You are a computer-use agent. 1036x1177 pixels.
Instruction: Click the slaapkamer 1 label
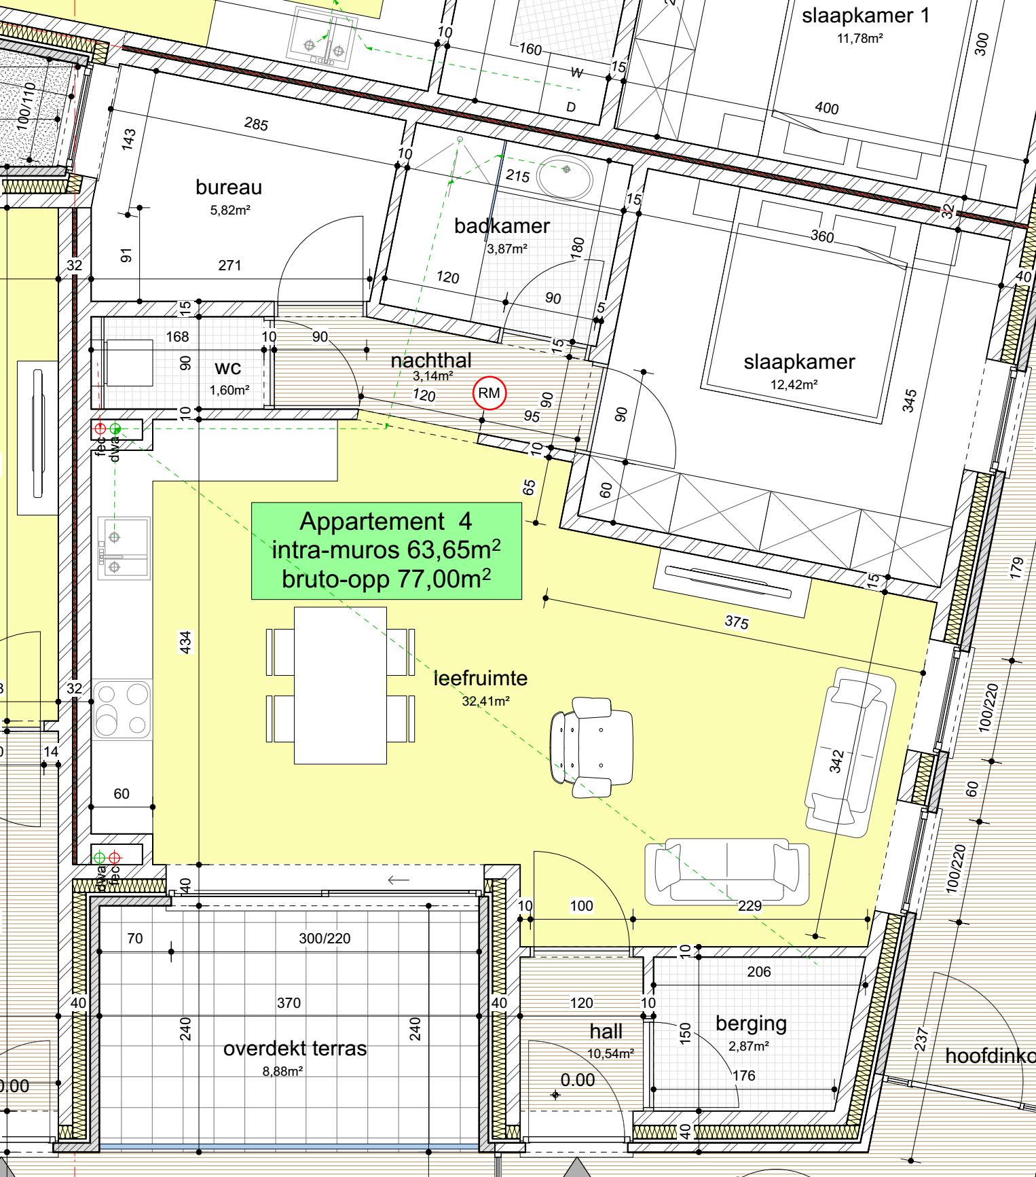pos(866,16)
